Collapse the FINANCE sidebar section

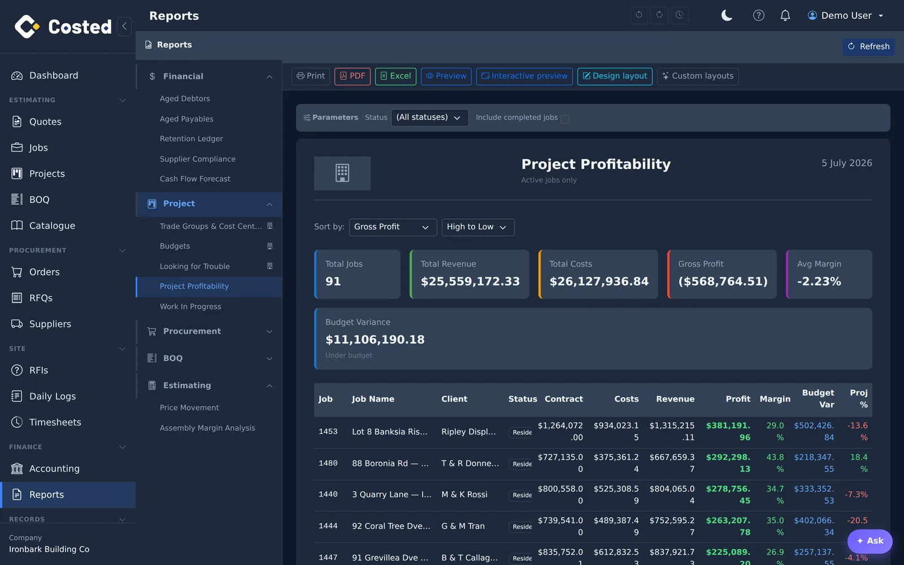coord(122,447)
